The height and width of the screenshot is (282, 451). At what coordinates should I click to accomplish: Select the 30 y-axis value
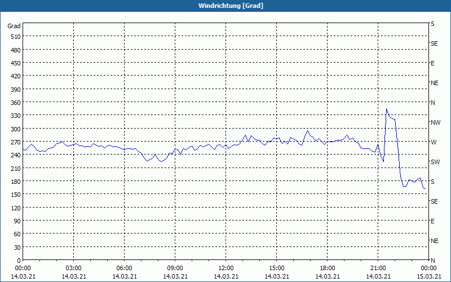[x=17, y=247]
